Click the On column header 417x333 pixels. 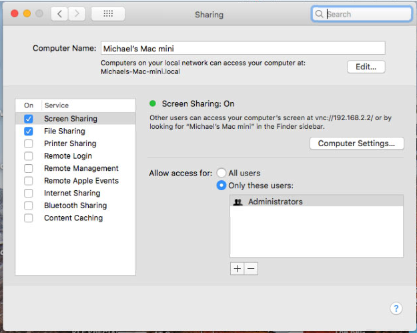click(x=29, y=105)
